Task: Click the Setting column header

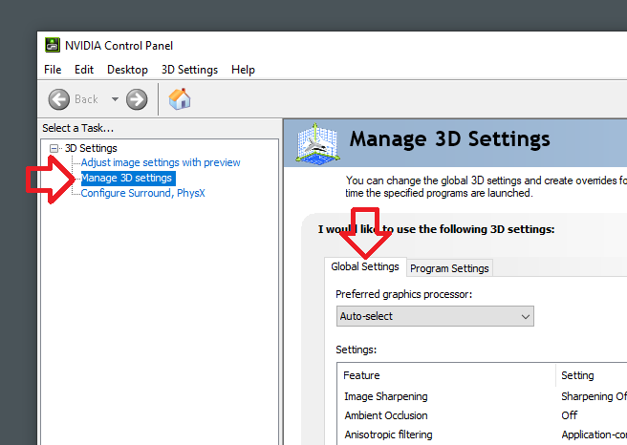Action: (x=592, y=375)
